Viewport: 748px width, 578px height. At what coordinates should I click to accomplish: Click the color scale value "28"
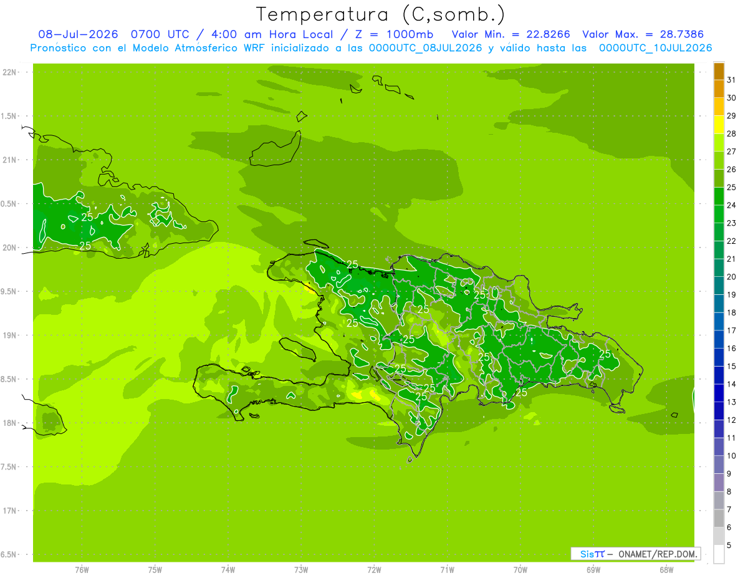731,133
